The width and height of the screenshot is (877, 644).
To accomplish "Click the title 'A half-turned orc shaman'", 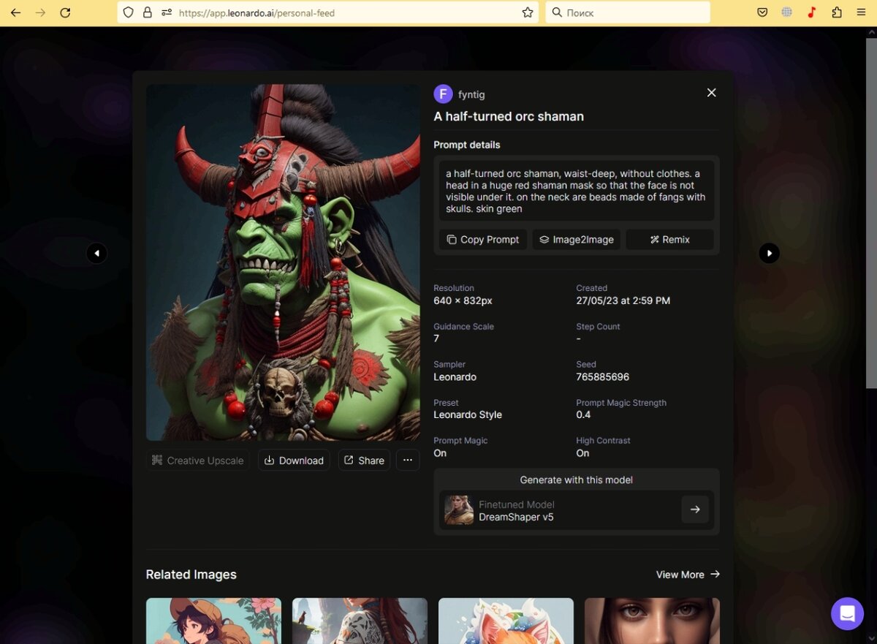I will click(509, 116).
